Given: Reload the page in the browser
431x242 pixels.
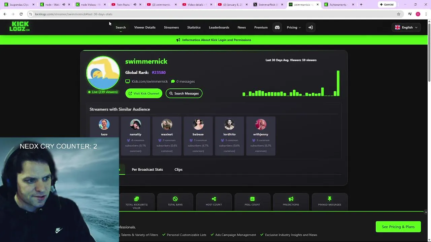Looking at the screenshot, I should [x=21, y=14].
